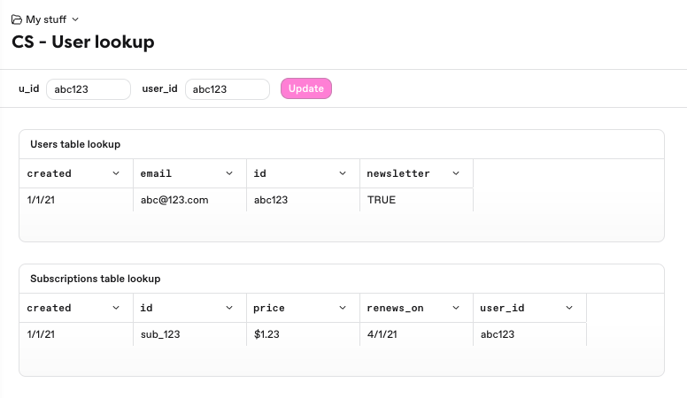Open id column dropdown in Subscriptions table
Screen dimensions: 687x398
point(229,308)
